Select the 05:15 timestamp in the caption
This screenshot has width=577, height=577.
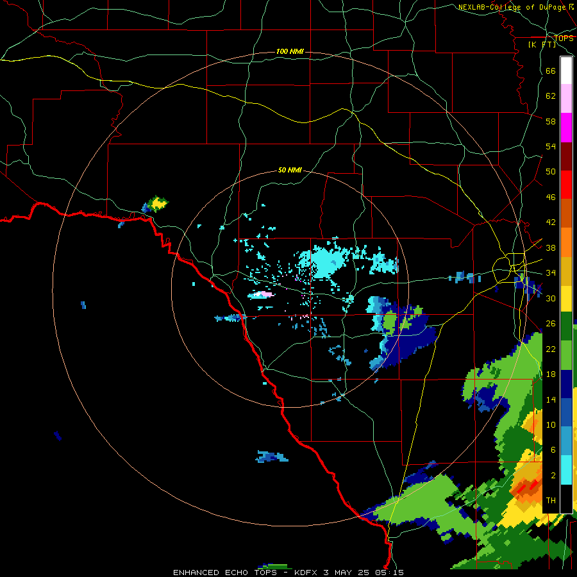point(389,573)
